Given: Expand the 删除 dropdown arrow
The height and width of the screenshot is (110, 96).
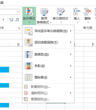Looking at the screenshot, I should pyautogui.click(x=88, y=22).
